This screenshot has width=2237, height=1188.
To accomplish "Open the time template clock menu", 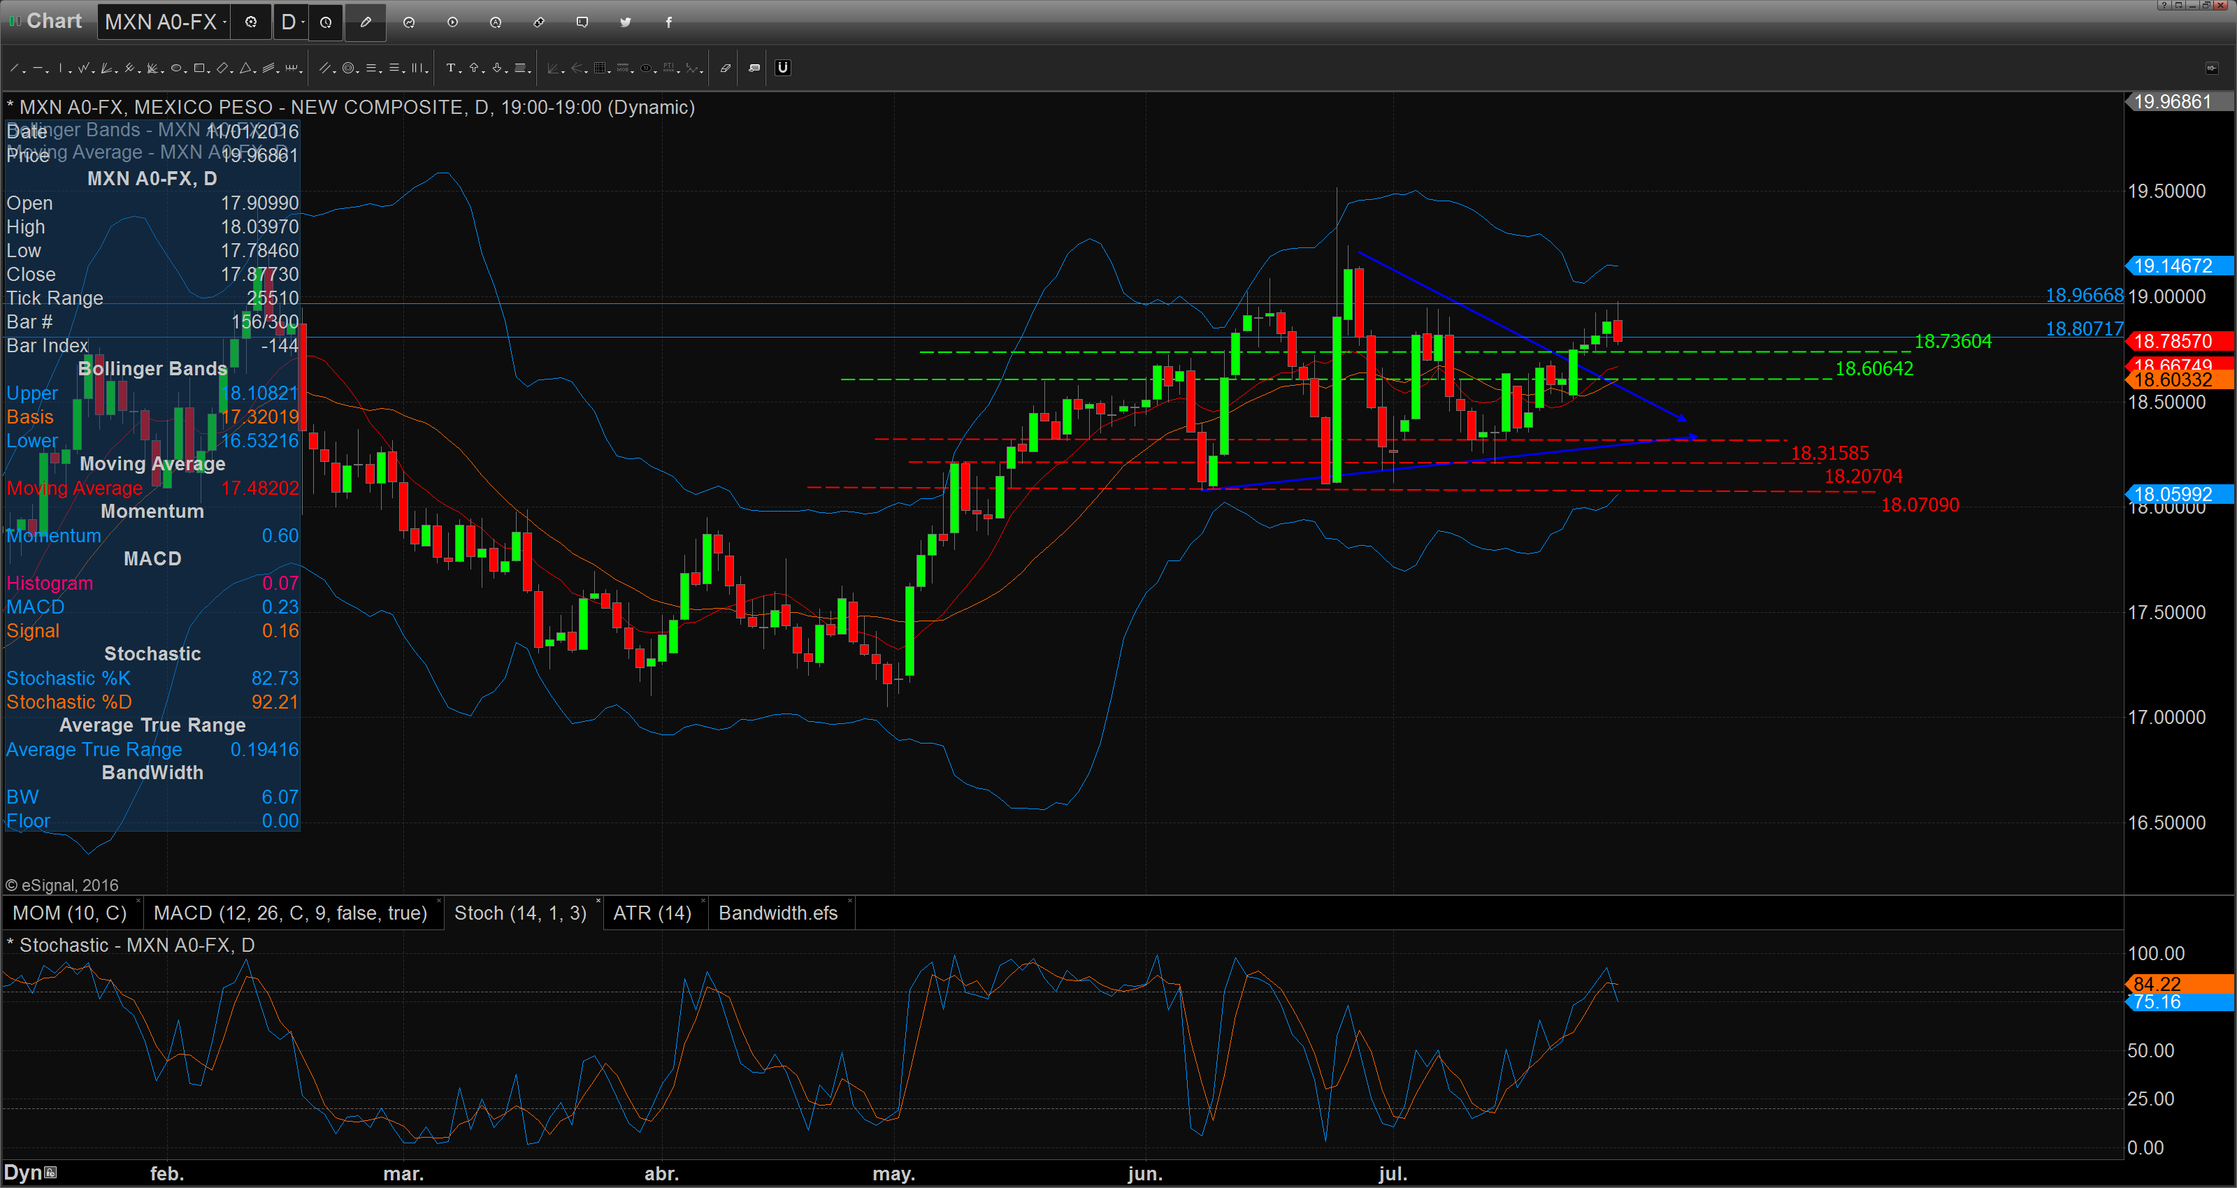I will coord(326,22).
